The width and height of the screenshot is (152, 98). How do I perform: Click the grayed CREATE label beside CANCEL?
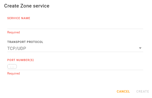[143, 92]
